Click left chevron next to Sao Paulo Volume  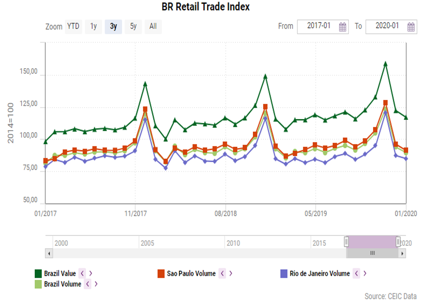[x=222, y=273]
